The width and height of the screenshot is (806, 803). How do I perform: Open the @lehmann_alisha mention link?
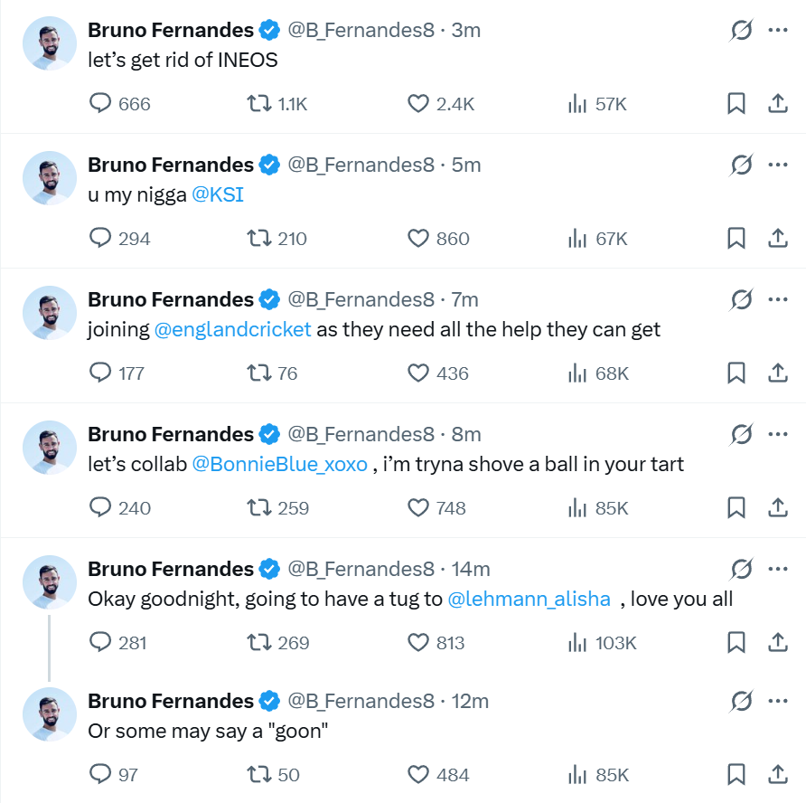click(x=529, y=599)
